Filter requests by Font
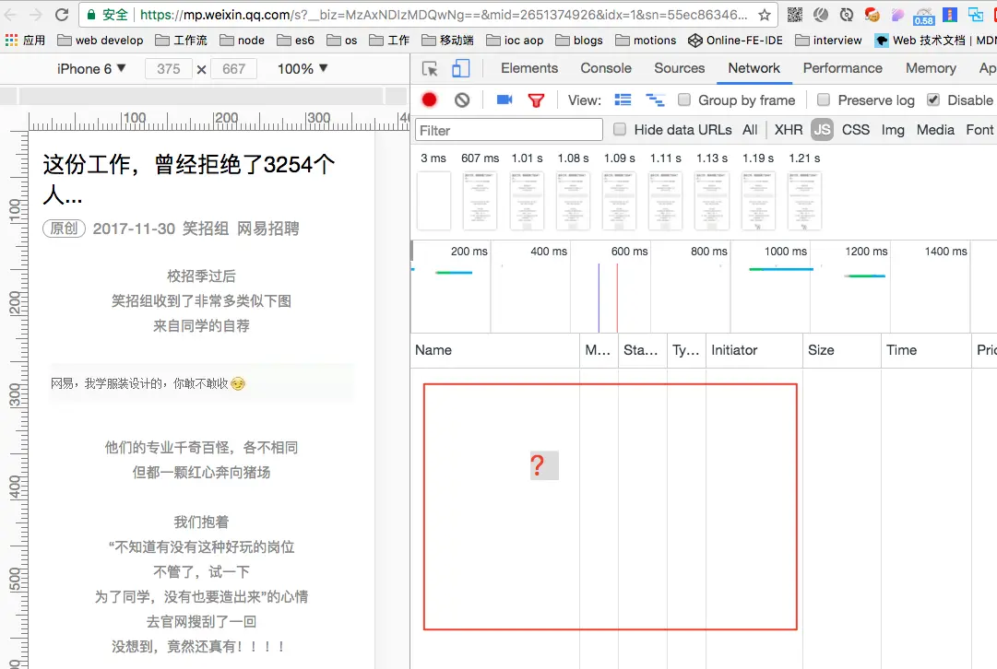The width and height of the screenshot is (997, 669). (x=979, y=130)
